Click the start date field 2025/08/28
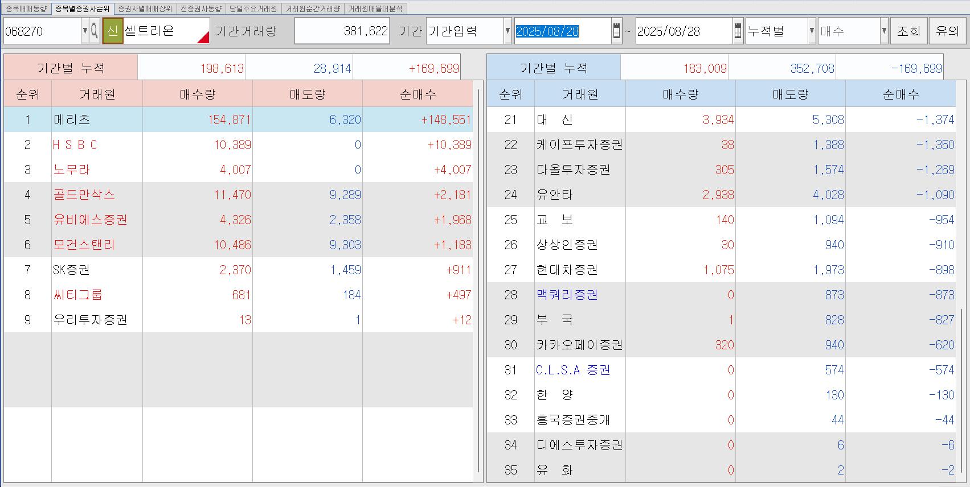The width and height of the screenshot is (970, 487). (x=562, y=31)
